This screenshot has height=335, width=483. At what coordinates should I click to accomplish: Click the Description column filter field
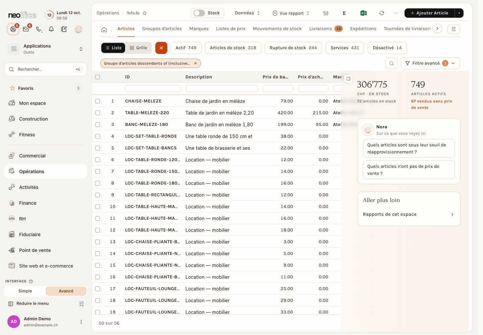(x=222, y=88)
